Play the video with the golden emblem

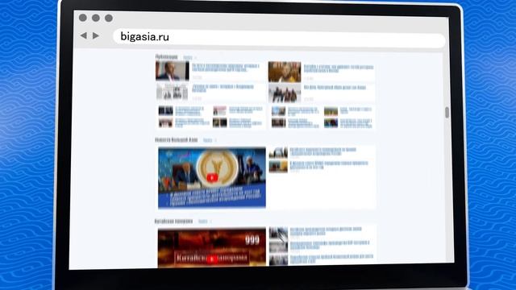(x=212, y=178)
